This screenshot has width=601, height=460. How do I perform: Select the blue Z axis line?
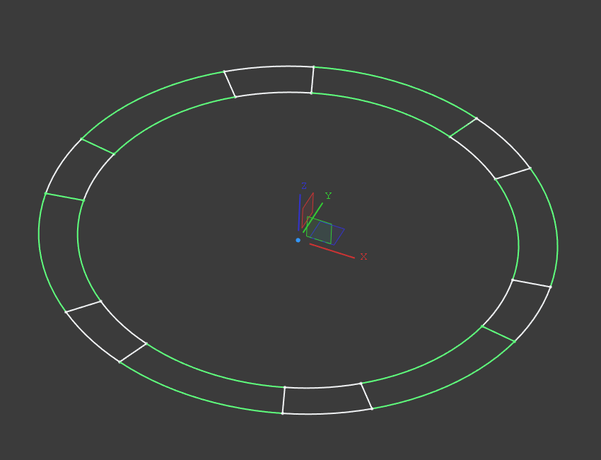299,212
